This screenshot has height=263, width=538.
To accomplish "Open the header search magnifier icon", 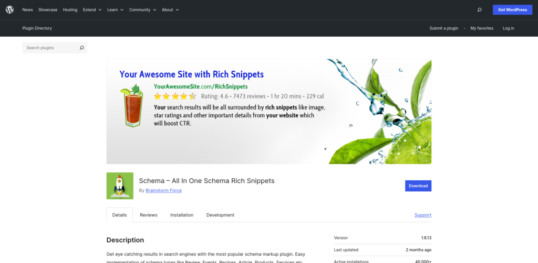I will point(479,10).
